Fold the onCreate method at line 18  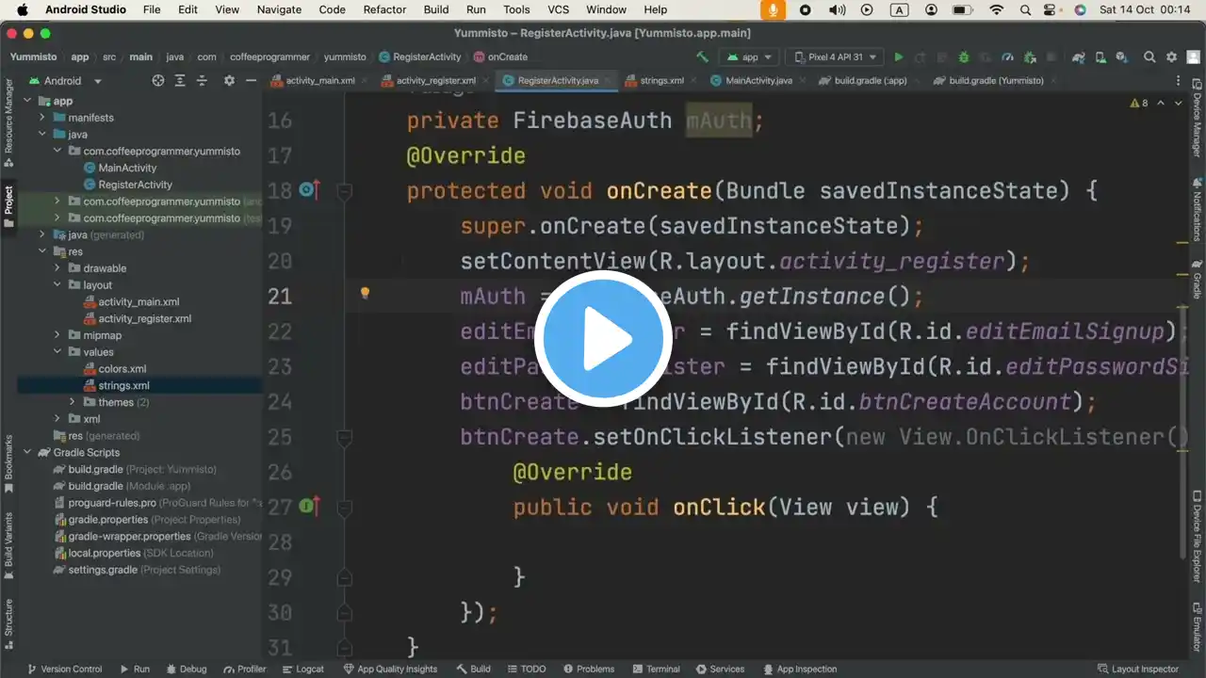[344, 191]
